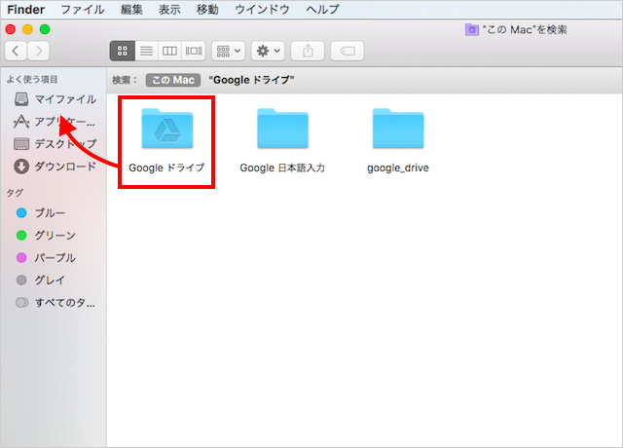Viewport: 623px width, 448px height.
Task: Switch to list view
Action: tap(147, 51)
